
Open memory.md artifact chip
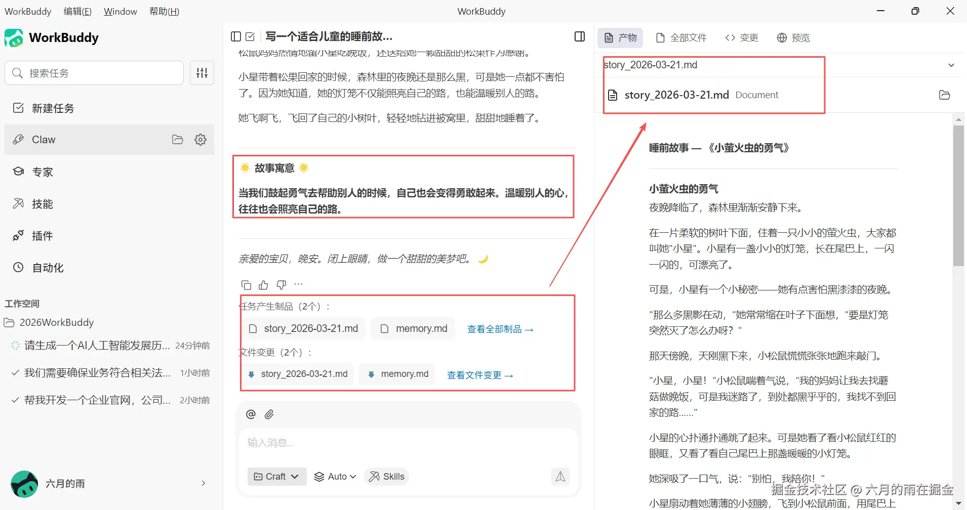[x=413, y=329]
